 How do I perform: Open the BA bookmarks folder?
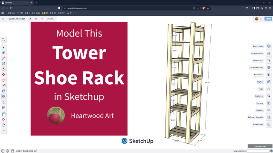[x=53, y=13]
